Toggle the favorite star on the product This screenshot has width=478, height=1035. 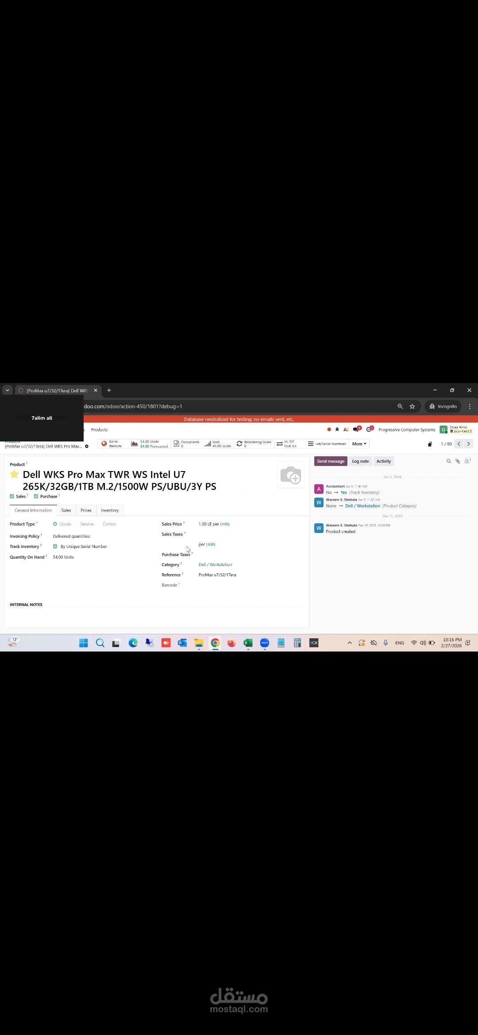[15, 475]
